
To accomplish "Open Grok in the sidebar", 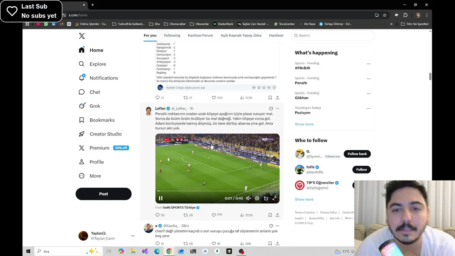I will (x=90, y=106).
